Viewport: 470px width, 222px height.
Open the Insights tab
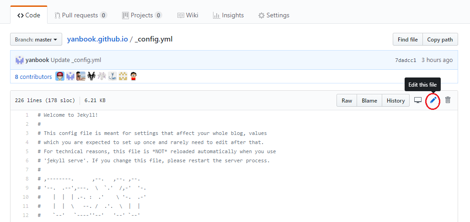pos(228,15)
